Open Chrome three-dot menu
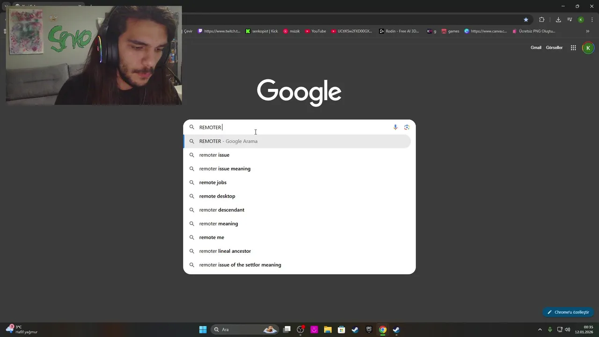Screen dimensions: 599x337 (592, 20)
